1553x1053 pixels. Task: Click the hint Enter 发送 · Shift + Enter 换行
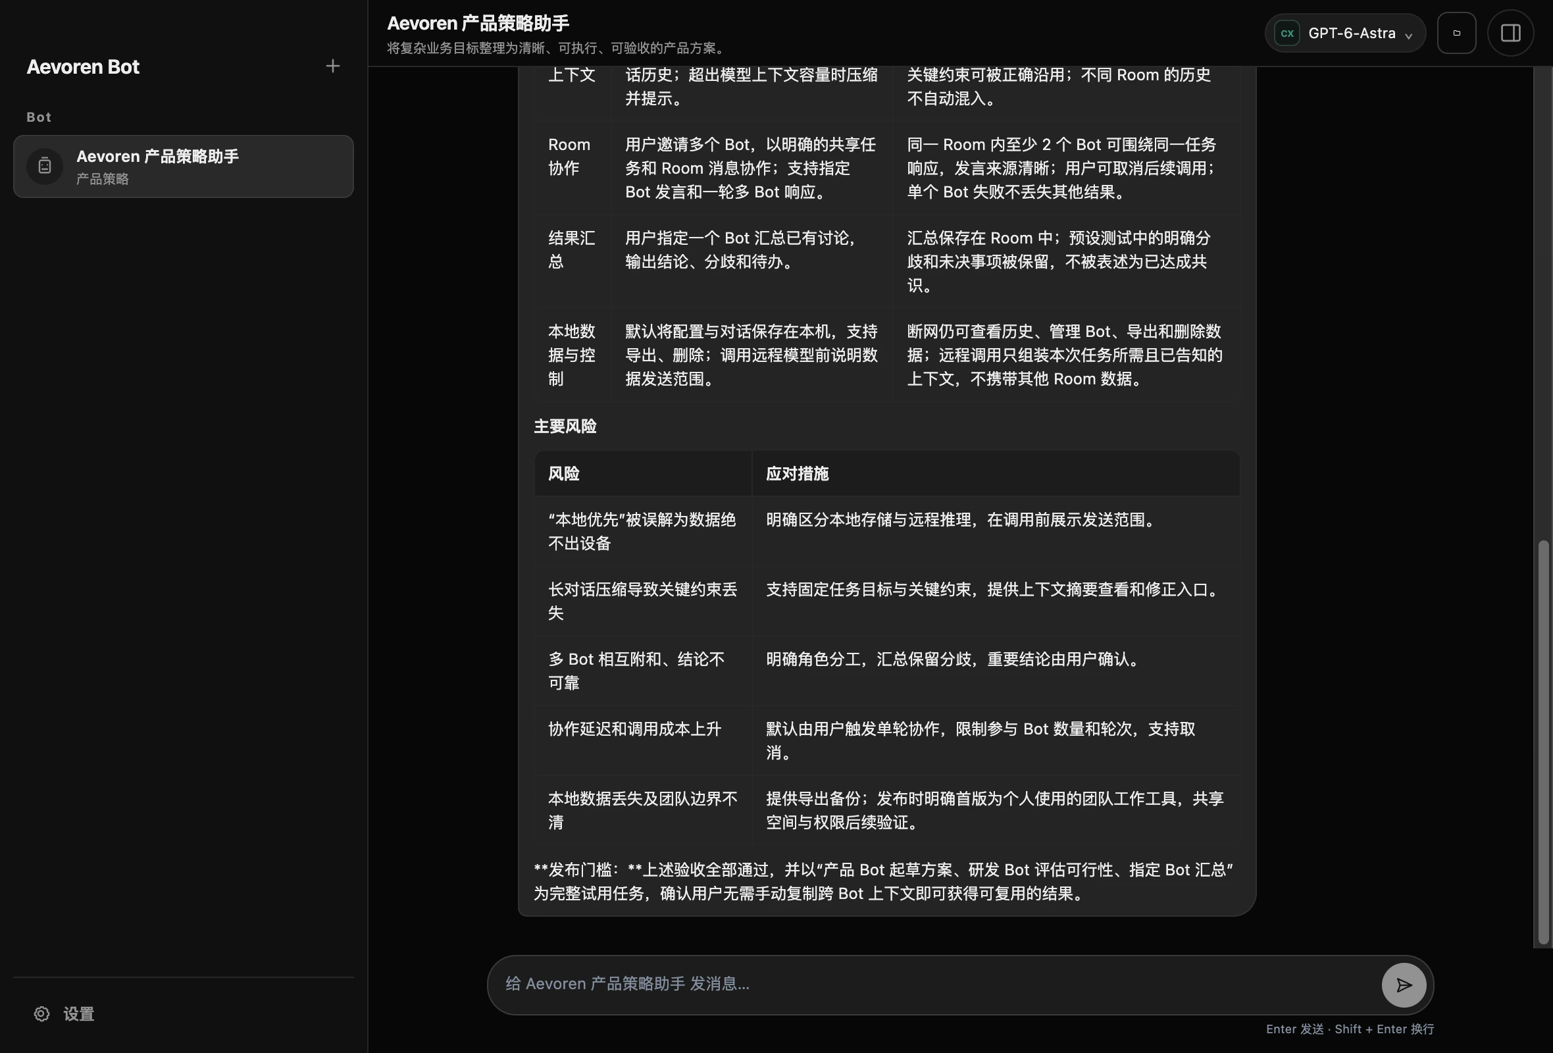(1350, 1029)
